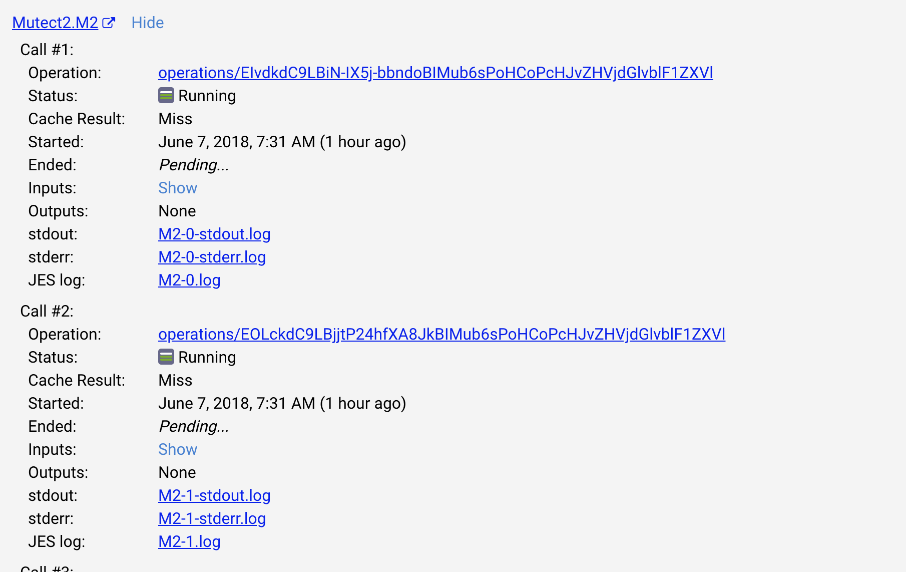906x572 pixels.
Task: Open M2-0-stderr.log file
Action: 212,257
